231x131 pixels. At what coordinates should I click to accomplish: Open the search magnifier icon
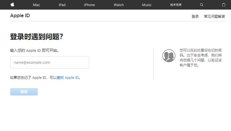(x=202, y=5)
